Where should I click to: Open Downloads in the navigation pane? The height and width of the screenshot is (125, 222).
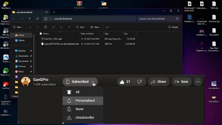(23, 56)
